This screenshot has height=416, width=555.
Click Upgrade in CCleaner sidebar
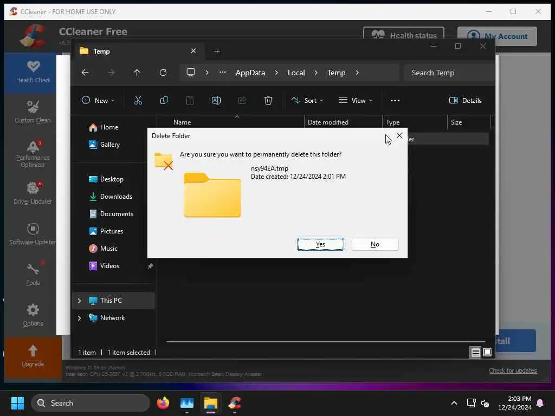point(33,356)
